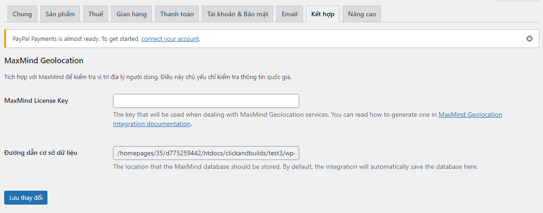Click the database path input field
The height and width of the screenshot is (213, 543).
click(206, 153)
